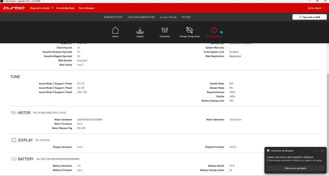Image resolution: width=329 pixels, height=176 pixels.
Task: Click 16 mph / 25 kph speed label
Action: tap(168, 17)
